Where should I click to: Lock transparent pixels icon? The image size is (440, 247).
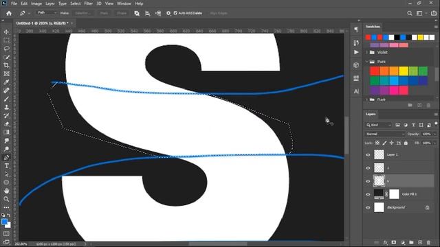pos(377,143)
